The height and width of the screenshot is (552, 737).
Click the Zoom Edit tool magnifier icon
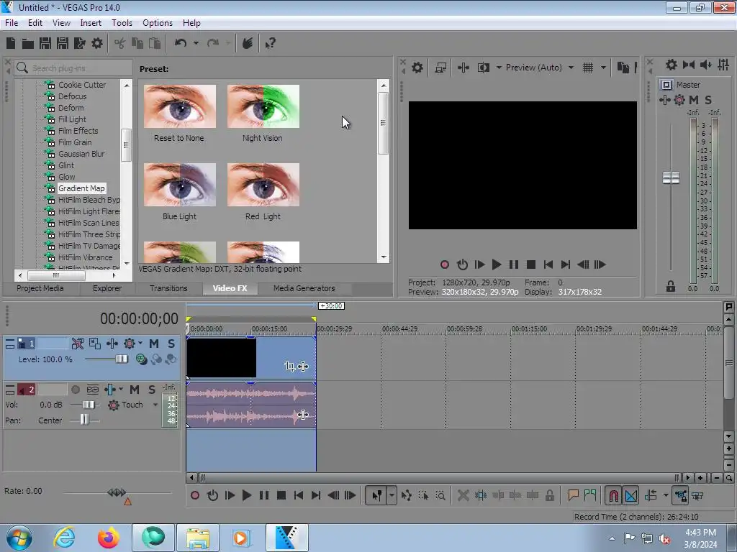pos(440,495)
